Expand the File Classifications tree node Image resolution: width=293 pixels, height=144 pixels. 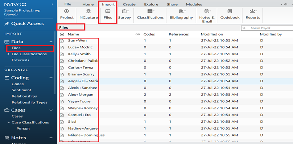(x=8, y=54)
